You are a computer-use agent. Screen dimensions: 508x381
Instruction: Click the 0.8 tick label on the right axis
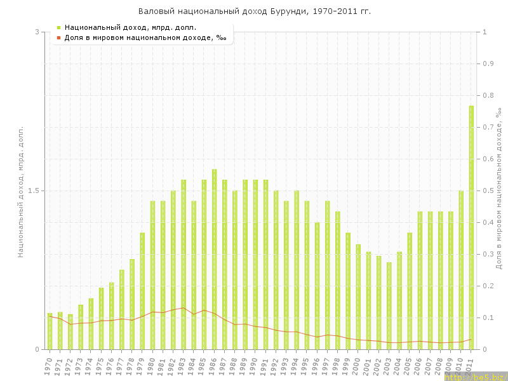(488, 95)
